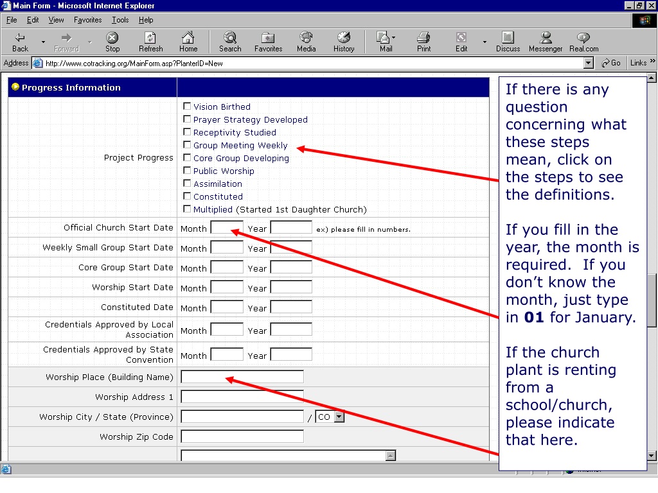Open the Mail dropdown arrow

pyautogui.click(x=394, y=38)
